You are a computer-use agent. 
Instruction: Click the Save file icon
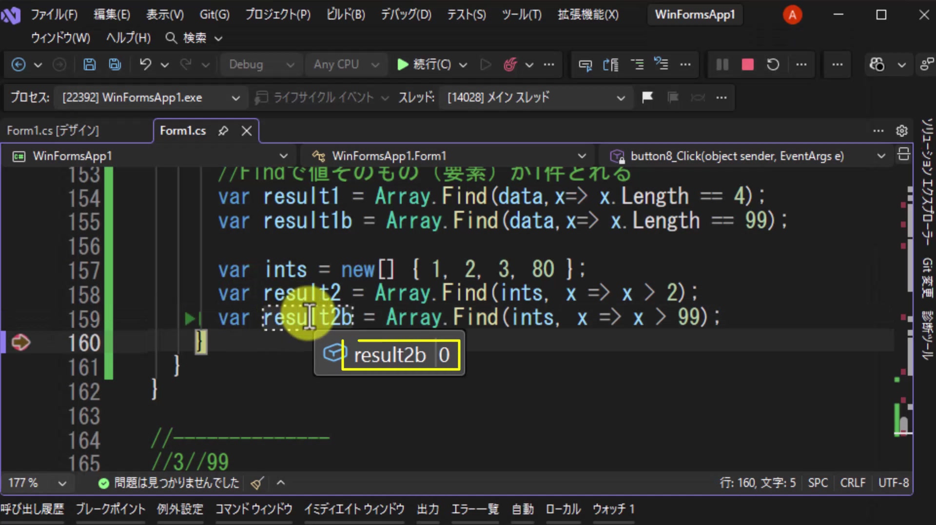(89, 64)
